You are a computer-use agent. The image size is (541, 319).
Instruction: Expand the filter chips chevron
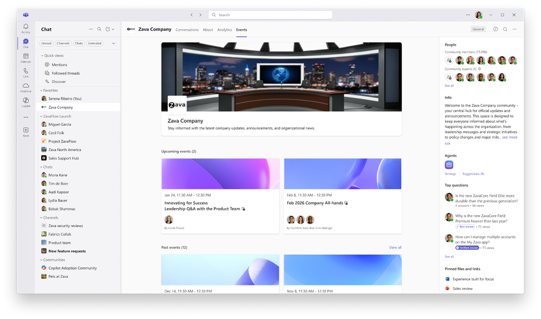coord(113,43)
